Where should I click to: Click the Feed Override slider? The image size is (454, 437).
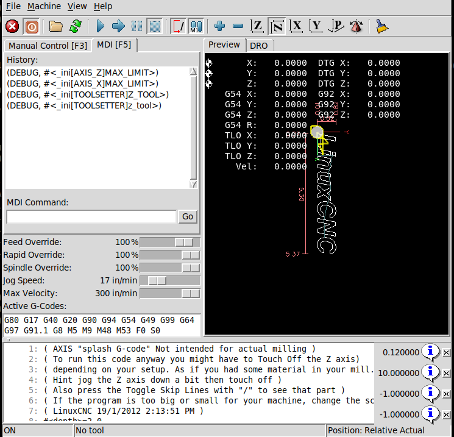(169, 242)
